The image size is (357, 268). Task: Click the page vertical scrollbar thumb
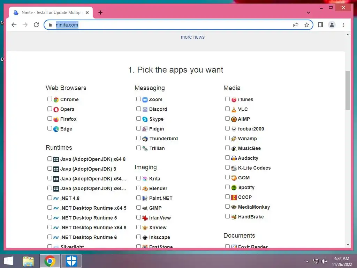click(x=348, y=90)
